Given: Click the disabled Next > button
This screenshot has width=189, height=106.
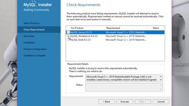Looking at the screenshot, I should coord(143,102).
